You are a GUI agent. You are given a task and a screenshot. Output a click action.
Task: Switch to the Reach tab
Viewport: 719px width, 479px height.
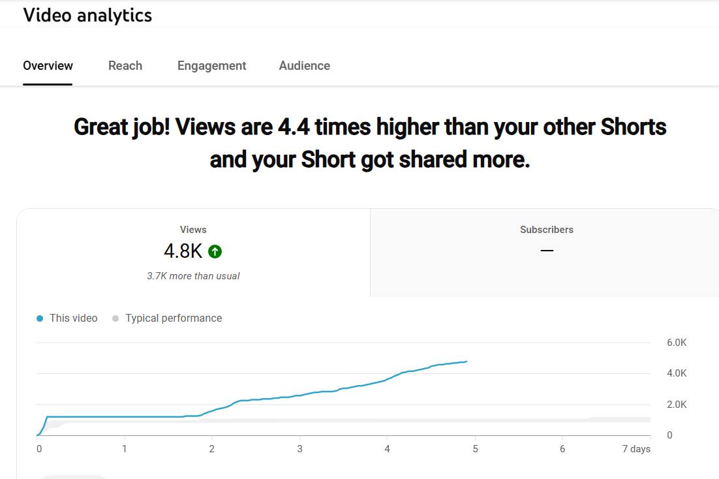coord(125,66)
